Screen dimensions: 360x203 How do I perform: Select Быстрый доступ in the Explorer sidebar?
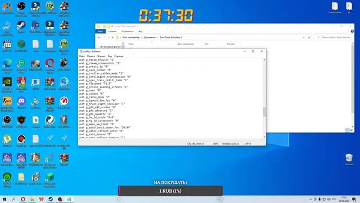coord(112,47)
